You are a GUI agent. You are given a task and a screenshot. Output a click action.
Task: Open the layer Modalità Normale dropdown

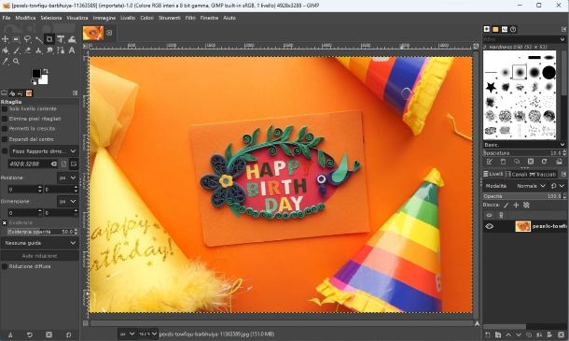pyautogui.click(x=531, y=186)
